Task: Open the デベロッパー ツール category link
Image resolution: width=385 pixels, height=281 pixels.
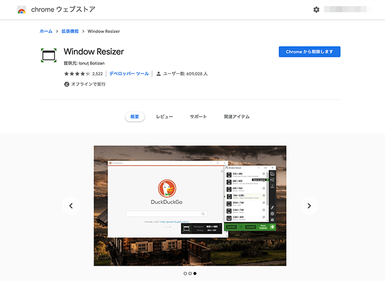Action: coord(129,74)
